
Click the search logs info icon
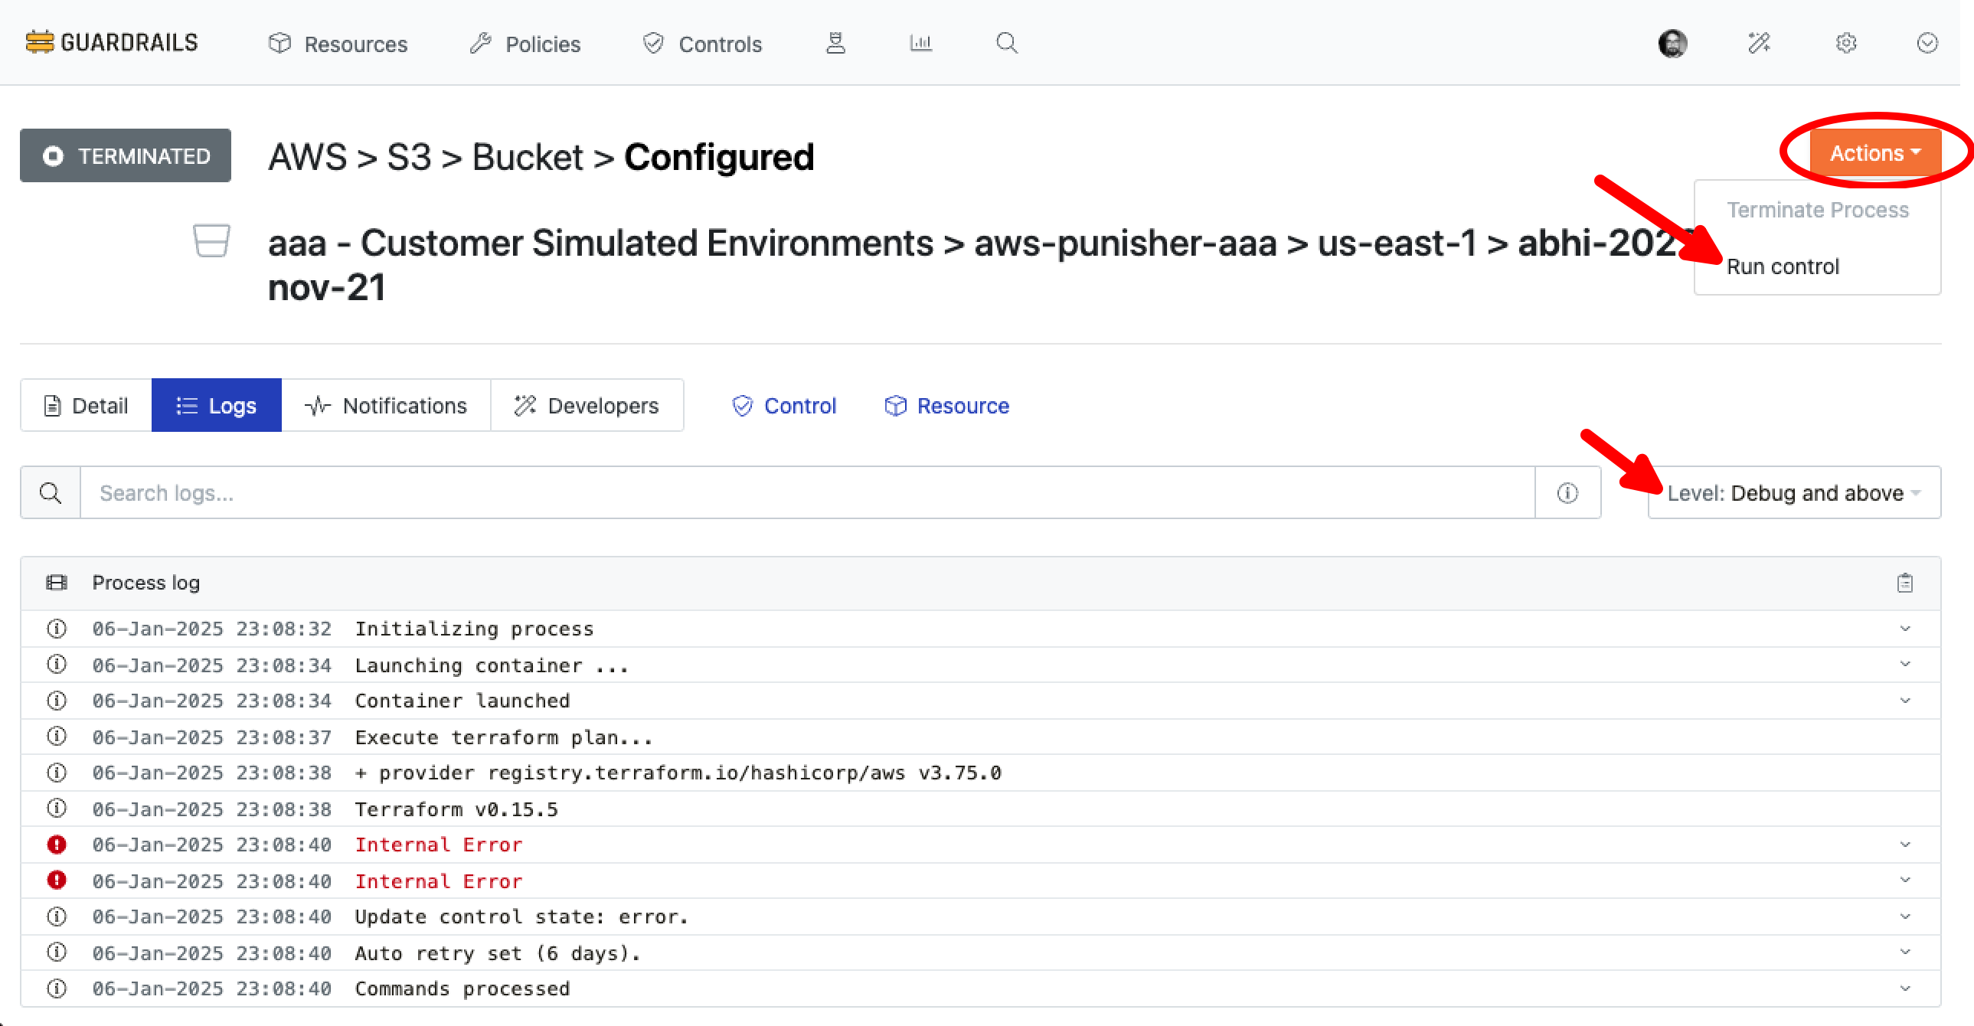(1567, 492)
